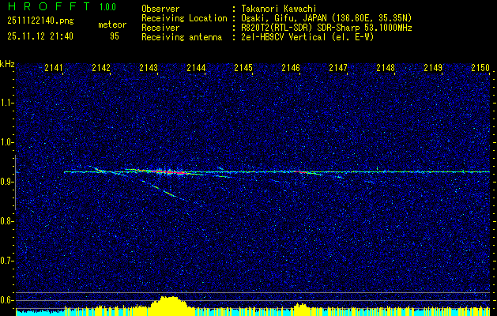Click the meteor count 95
This screenshot has width=497, height=316.
115,36
